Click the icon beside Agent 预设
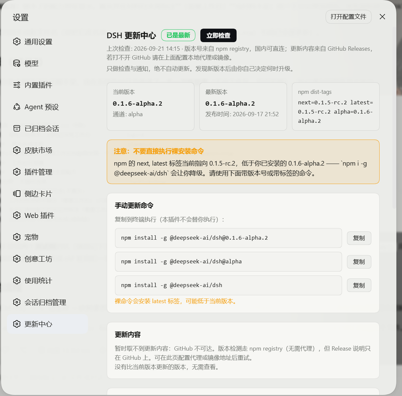402x396 pixels. [x=17, y=107]
